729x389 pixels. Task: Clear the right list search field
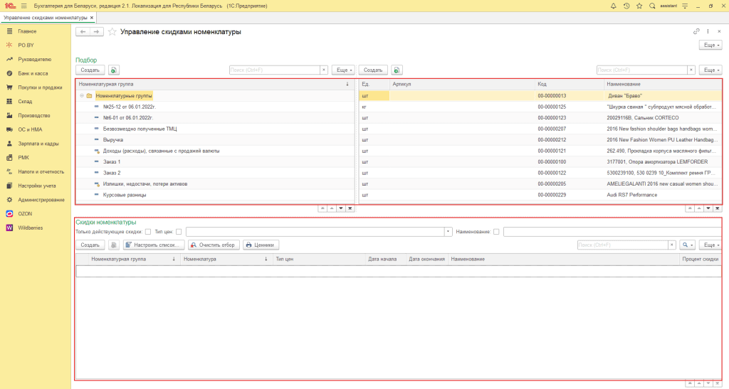click(x=691, y=70)
